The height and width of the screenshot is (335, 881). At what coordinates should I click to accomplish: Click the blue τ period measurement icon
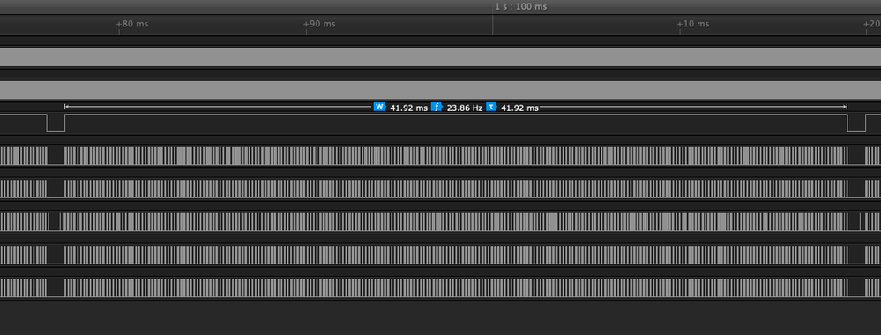pyautogui.click(x=491, y=107)
